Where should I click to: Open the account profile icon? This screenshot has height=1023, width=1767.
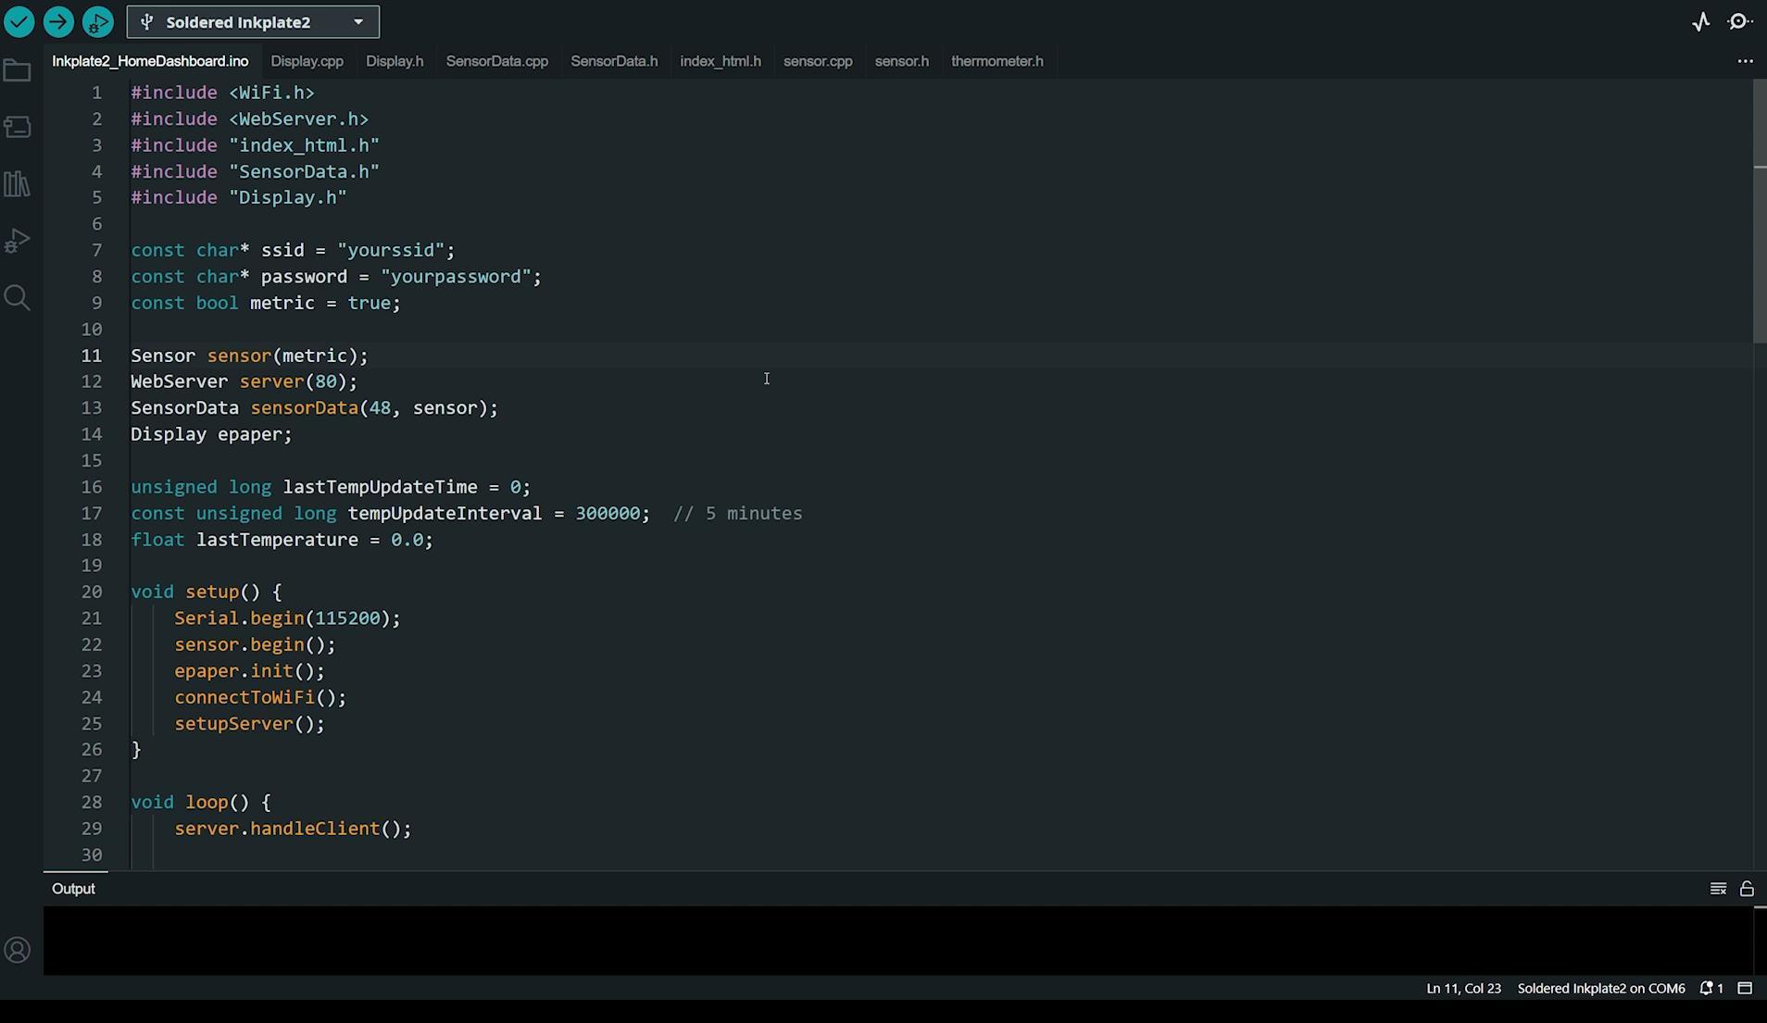pyautogui.click(x=18, y=950)
